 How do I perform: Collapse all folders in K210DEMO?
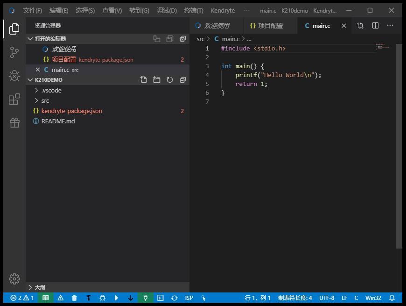click(183, 80)
